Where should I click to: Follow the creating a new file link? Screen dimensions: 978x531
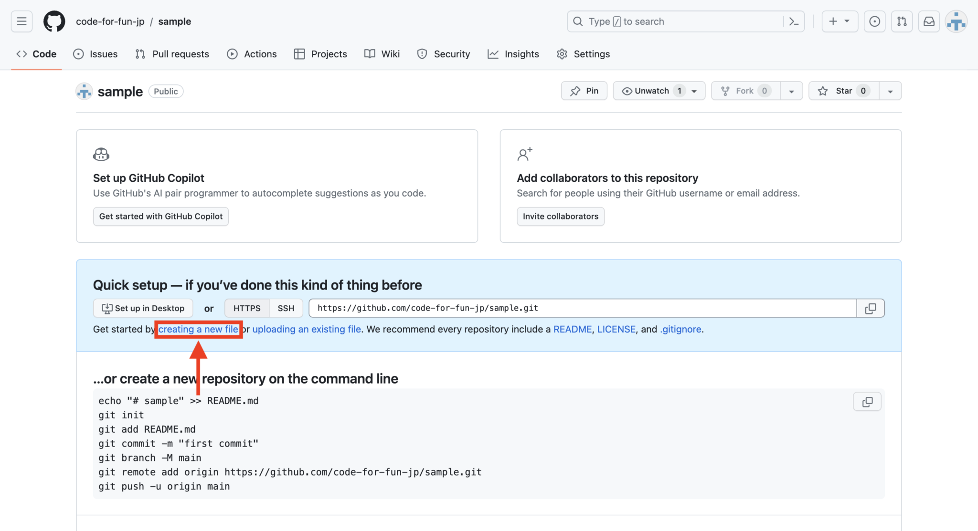[198, 329]
